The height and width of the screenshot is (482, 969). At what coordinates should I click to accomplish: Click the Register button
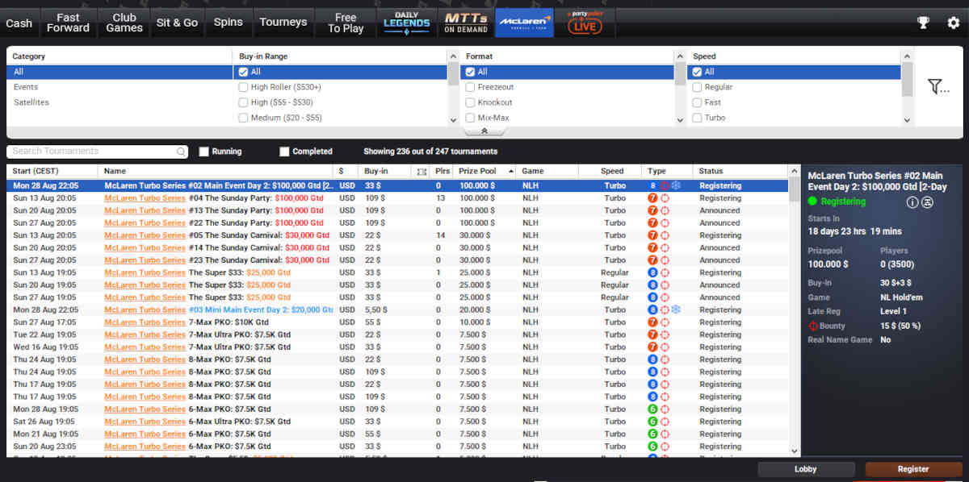[x=913, y=469]
